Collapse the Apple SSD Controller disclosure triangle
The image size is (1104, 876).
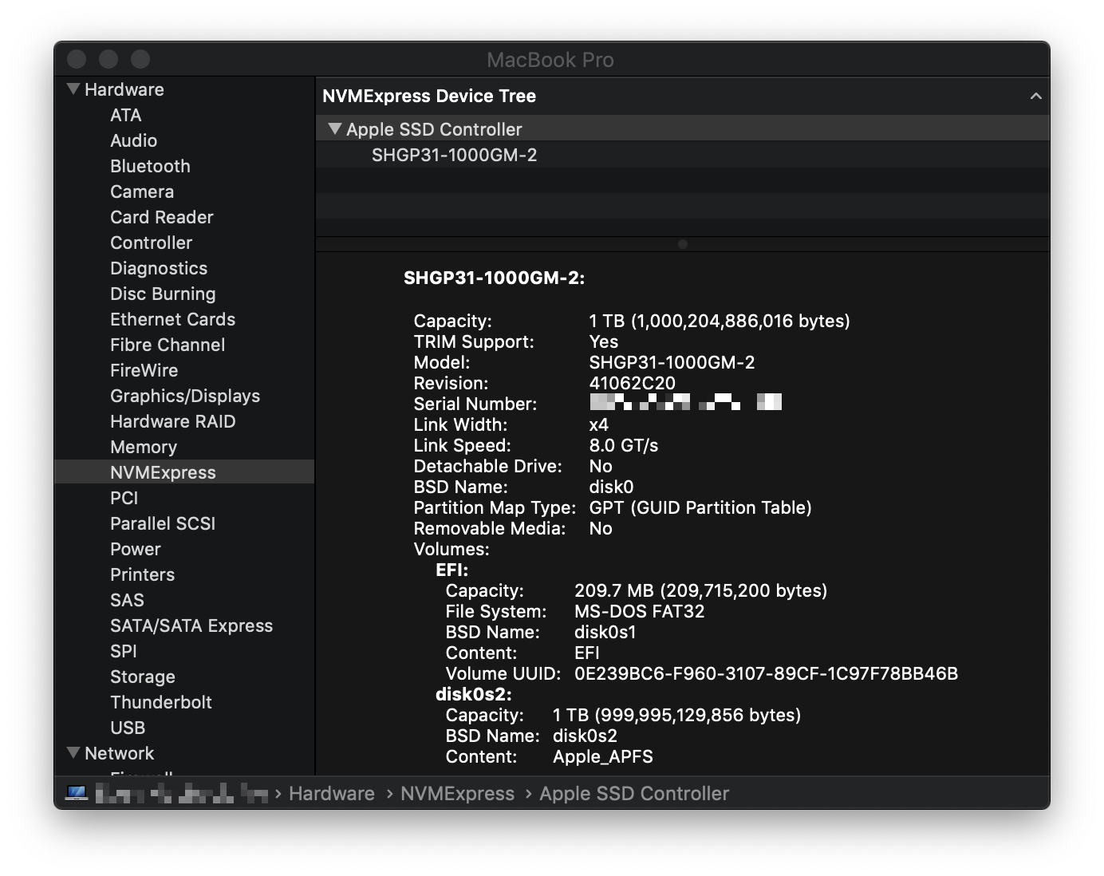pos(335,128)
